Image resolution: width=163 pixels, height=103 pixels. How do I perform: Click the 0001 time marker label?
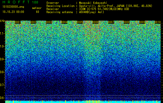[18, 22]
